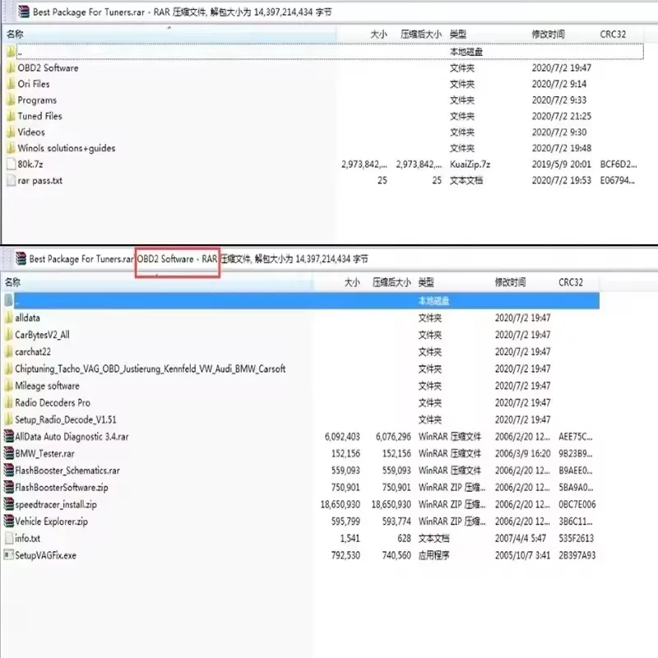
Task: Open the 80k.7z archive icon
Action: (12, 164)
